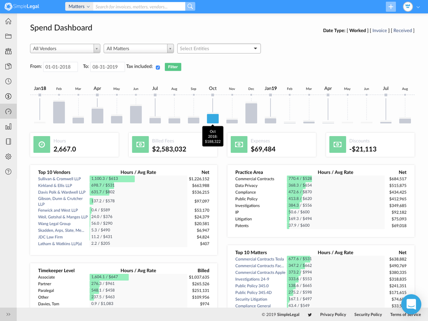Click the Timekeepers clock icon
The width and height of the screenshot is (428, 321).
(x=9, y=81)
